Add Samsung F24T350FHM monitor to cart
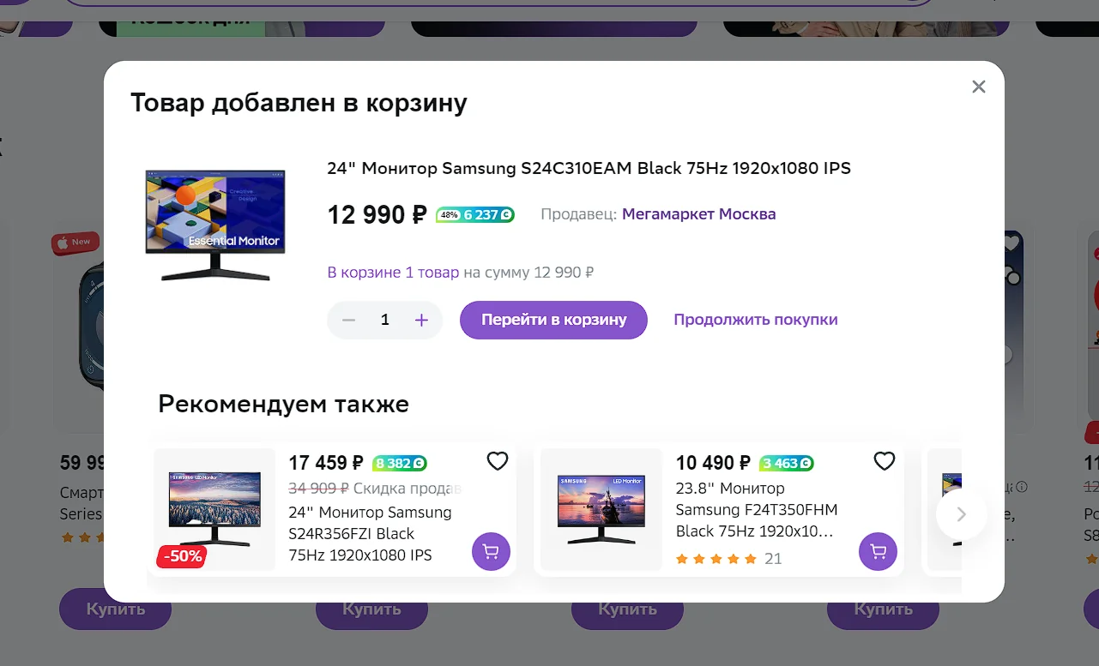1099x666 pixels. [878, 551]
